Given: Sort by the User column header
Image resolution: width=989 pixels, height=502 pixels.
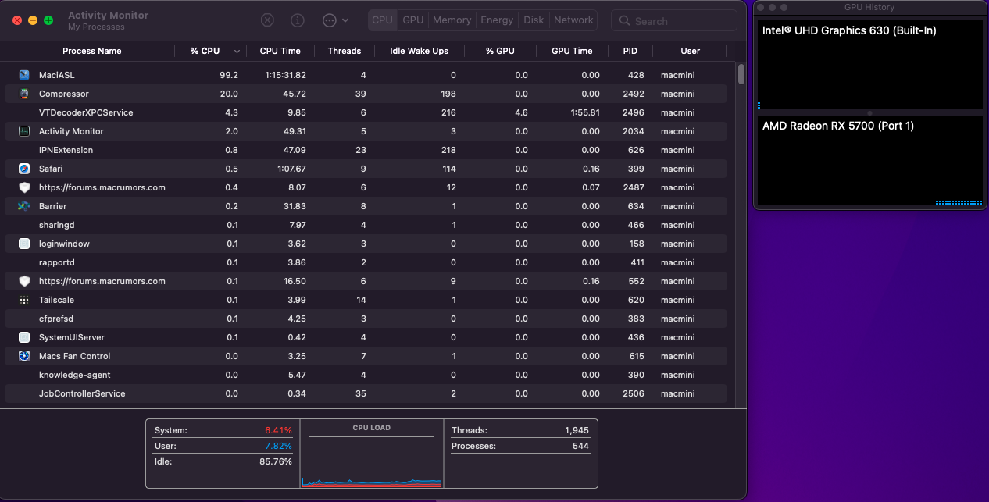Looking at the screenshot, I should pyautogui.click(x=690, y=51).
